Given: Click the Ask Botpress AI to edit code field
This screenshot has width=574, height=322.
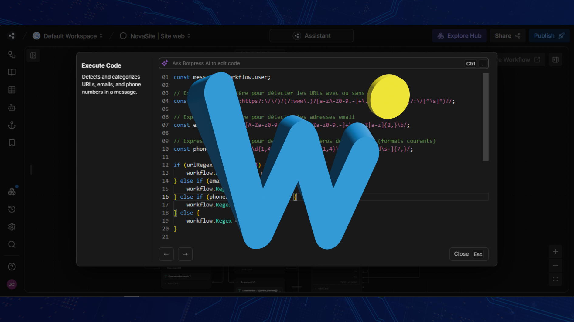Looking at the screenshot, I should pos(323,63).
